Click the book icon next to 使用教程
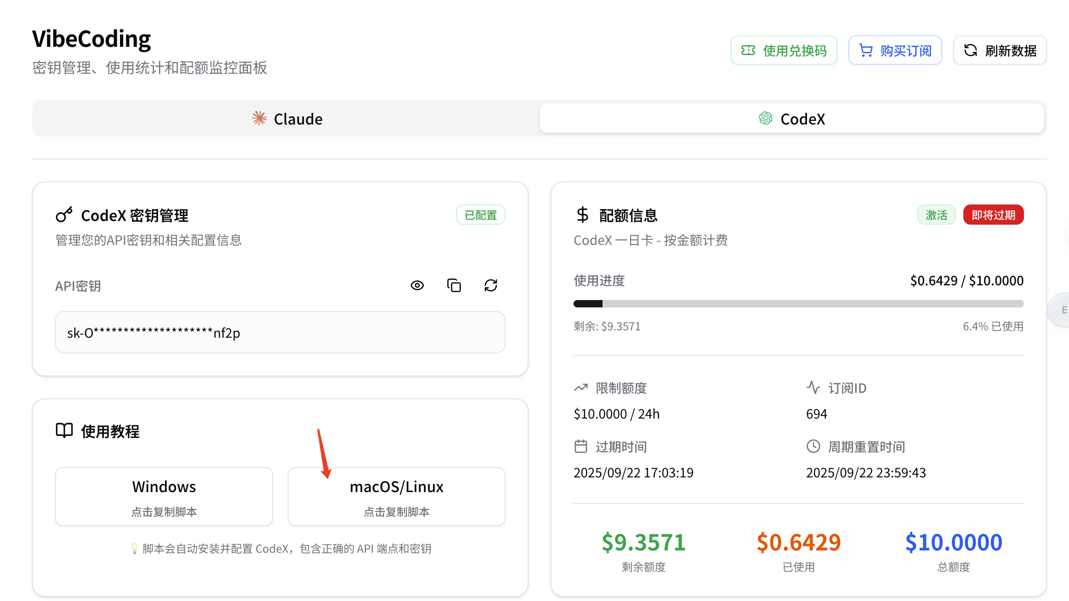This screenshot has height=601, width=1069. tap(64, 431)
